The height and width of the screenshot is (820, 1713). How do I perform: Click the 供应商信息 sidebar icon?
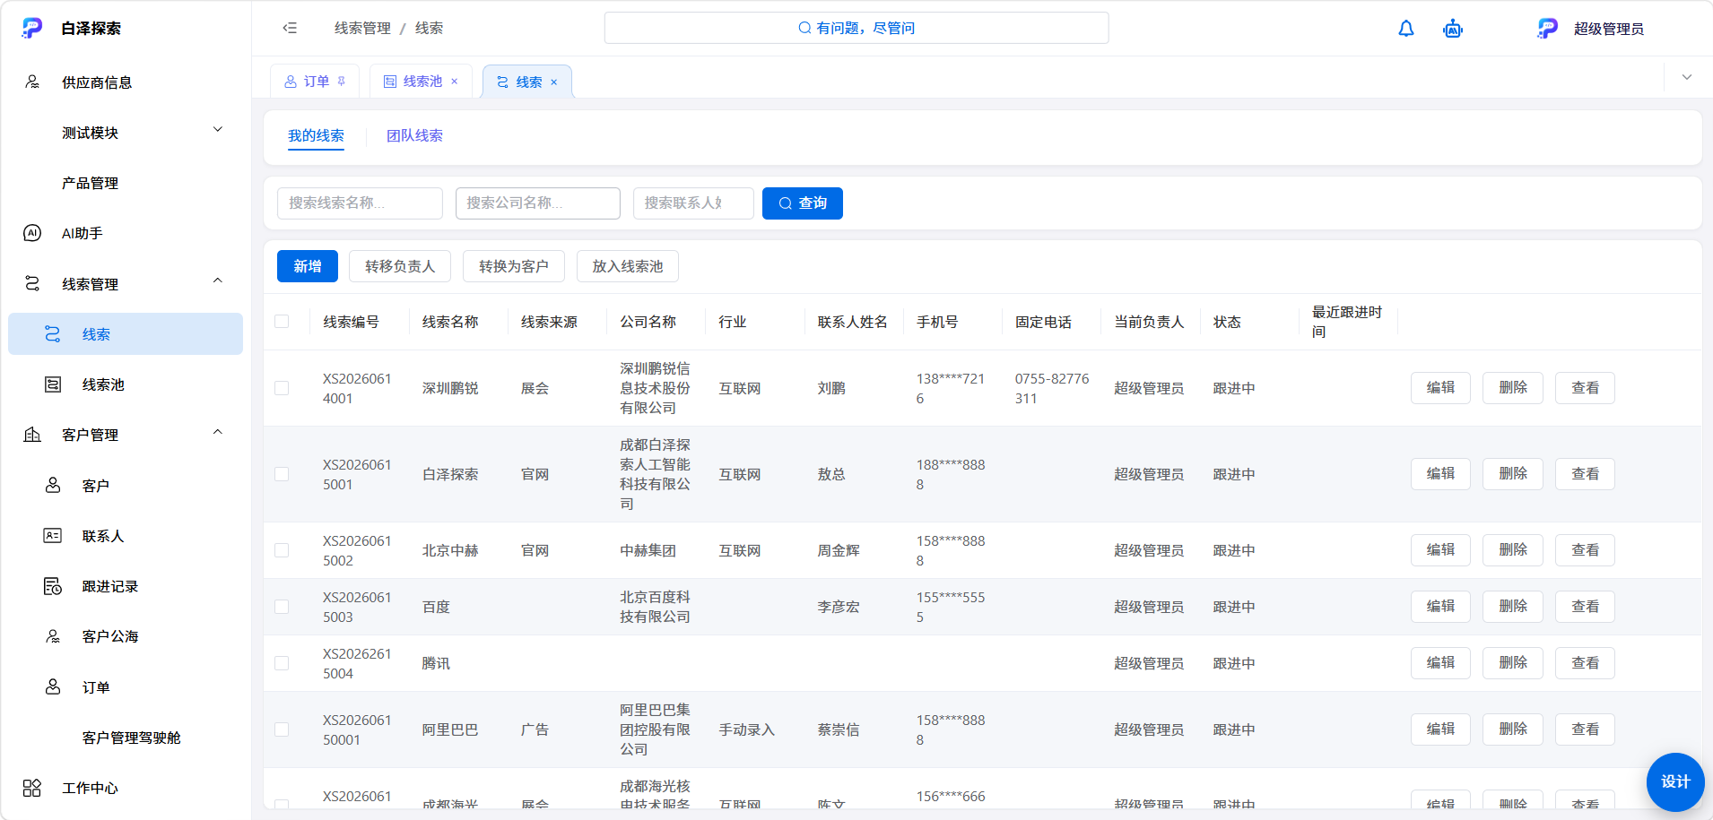(x=32, y=82)
